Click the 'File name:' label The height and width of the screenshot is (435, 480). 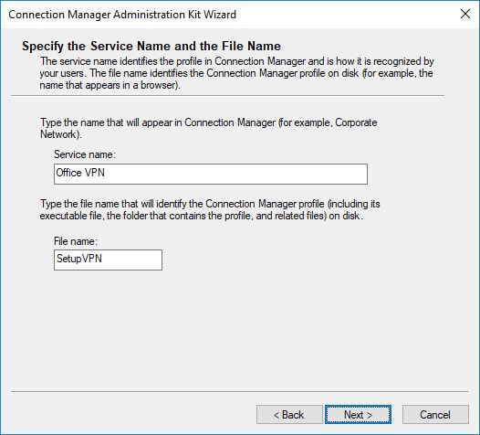pyautogui.click(x=76, y=241)
